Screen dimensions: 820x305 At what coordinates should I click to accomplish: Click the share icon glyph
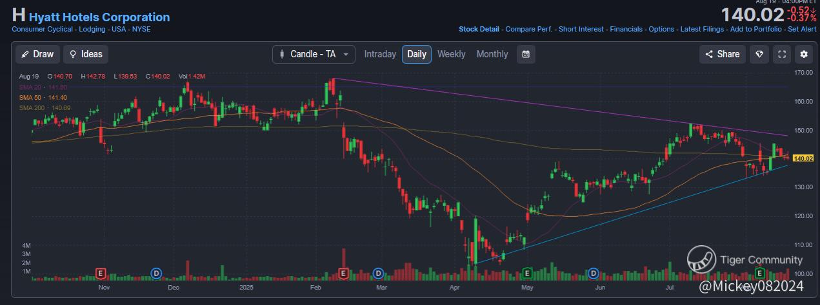click(x=709, y=54)
